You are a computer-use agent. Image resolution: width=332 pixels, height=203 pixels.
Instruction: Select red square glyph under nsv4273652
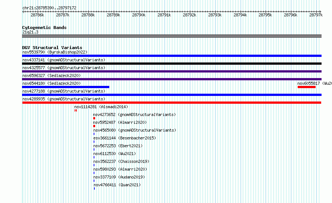tap(94, 118)
